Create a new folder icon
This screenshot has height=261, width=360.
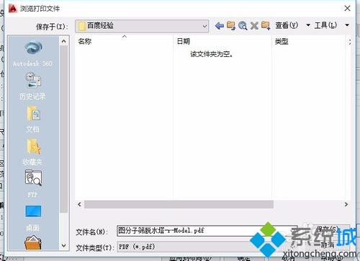pos(266,25)
